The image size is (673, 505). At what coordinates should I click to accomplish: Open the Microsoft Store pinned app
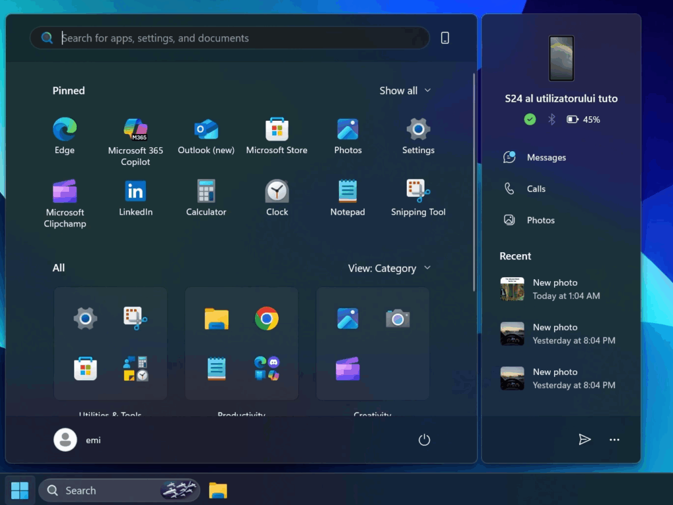[277, 136]
